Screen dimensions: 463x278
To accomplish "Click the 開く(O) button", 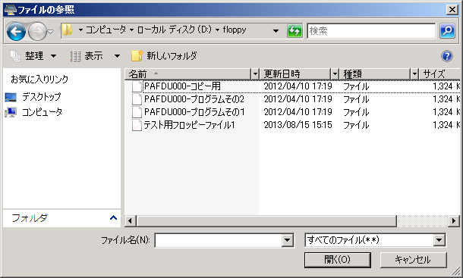I will [338, 260].
